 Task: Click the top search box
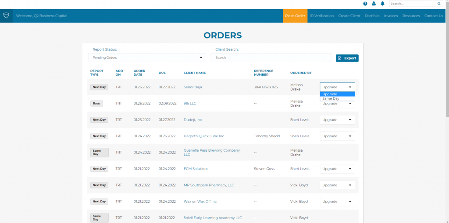412,3
